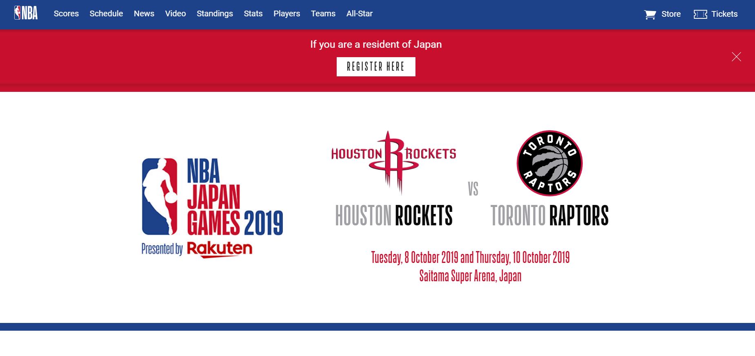This screenshot has width=755, height=356.
Task: Click the Tickets link text
Action: pos(724,14)
